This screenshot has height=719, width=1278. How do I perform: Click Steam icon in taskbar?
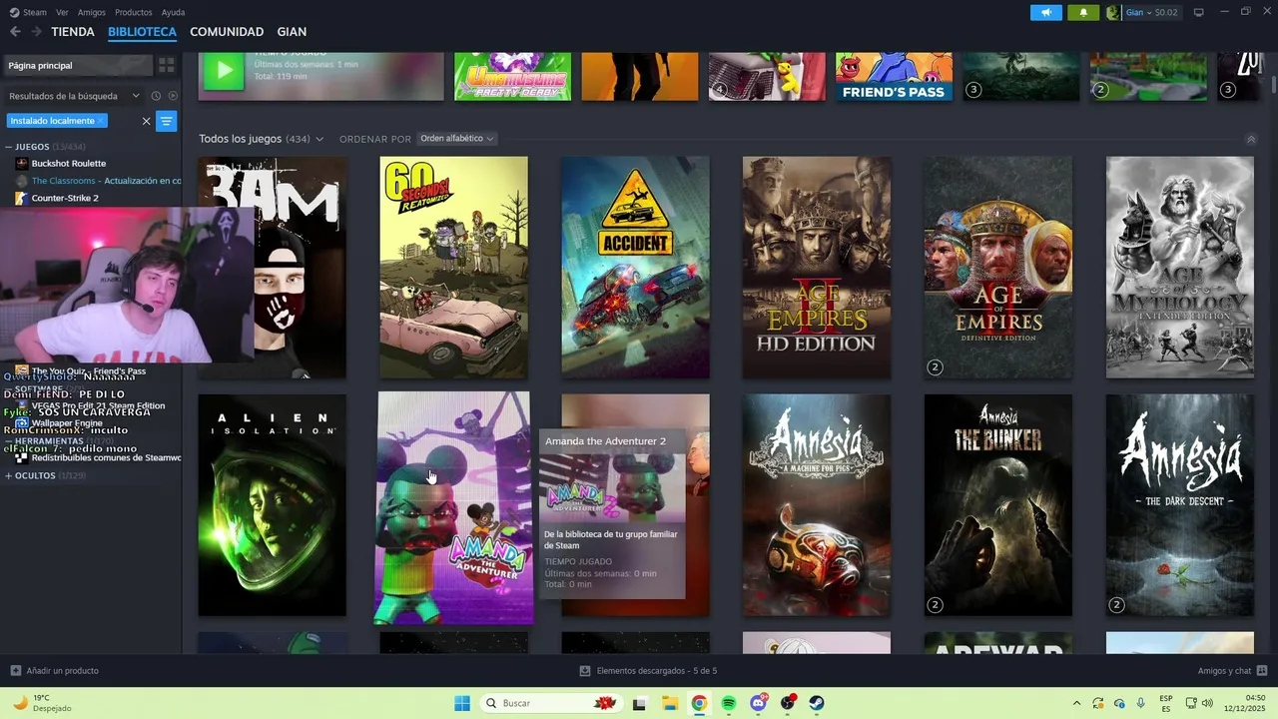coord(817,703)
